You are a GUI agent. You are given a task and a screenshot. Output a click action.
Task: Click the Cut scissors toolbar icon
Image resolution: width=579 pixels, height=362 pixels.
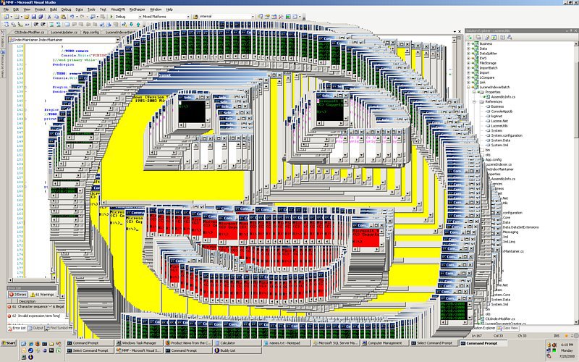pos(49,17)
